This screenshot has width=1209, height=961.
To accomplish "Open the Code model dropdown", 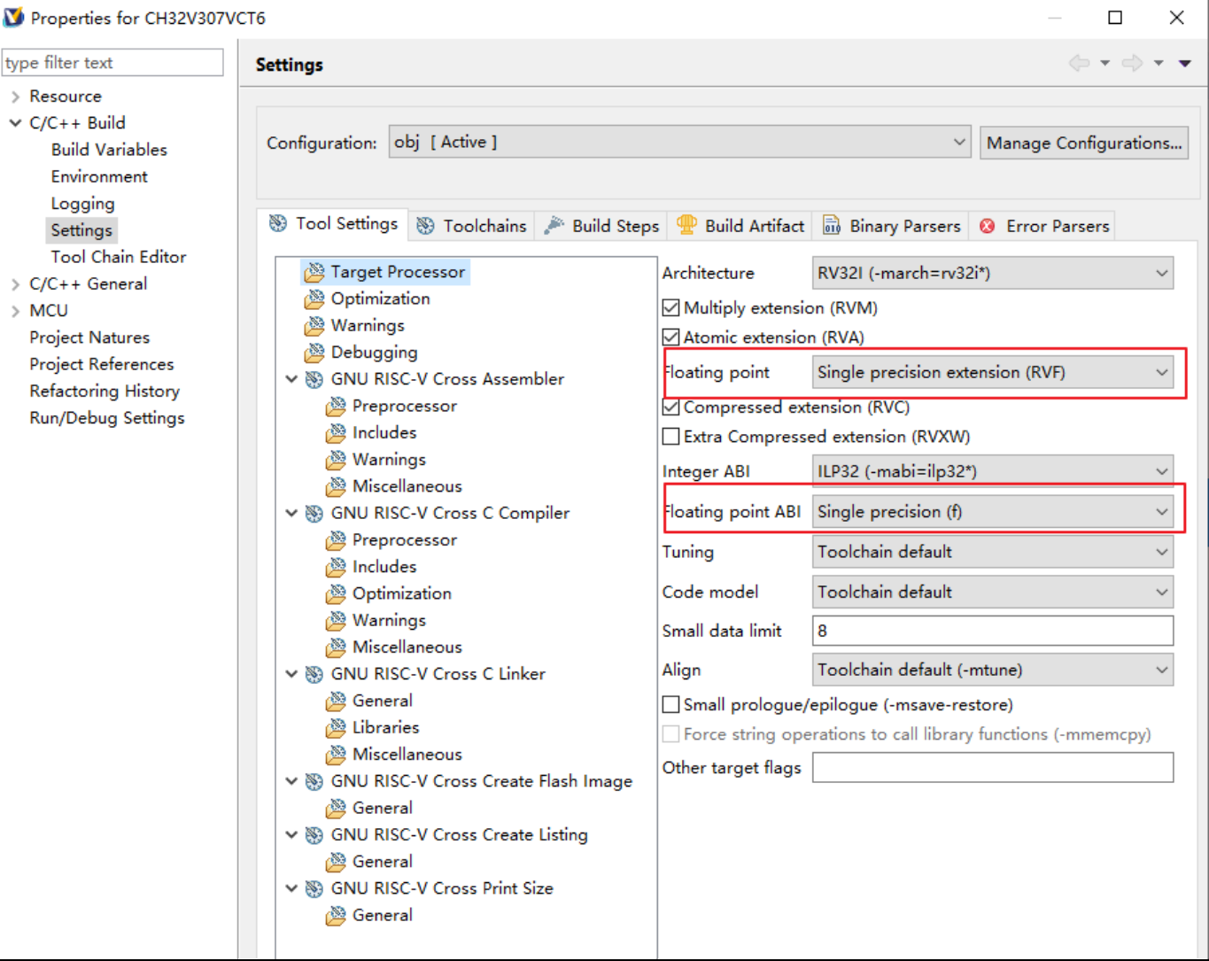I will click(x=993, y=592).
